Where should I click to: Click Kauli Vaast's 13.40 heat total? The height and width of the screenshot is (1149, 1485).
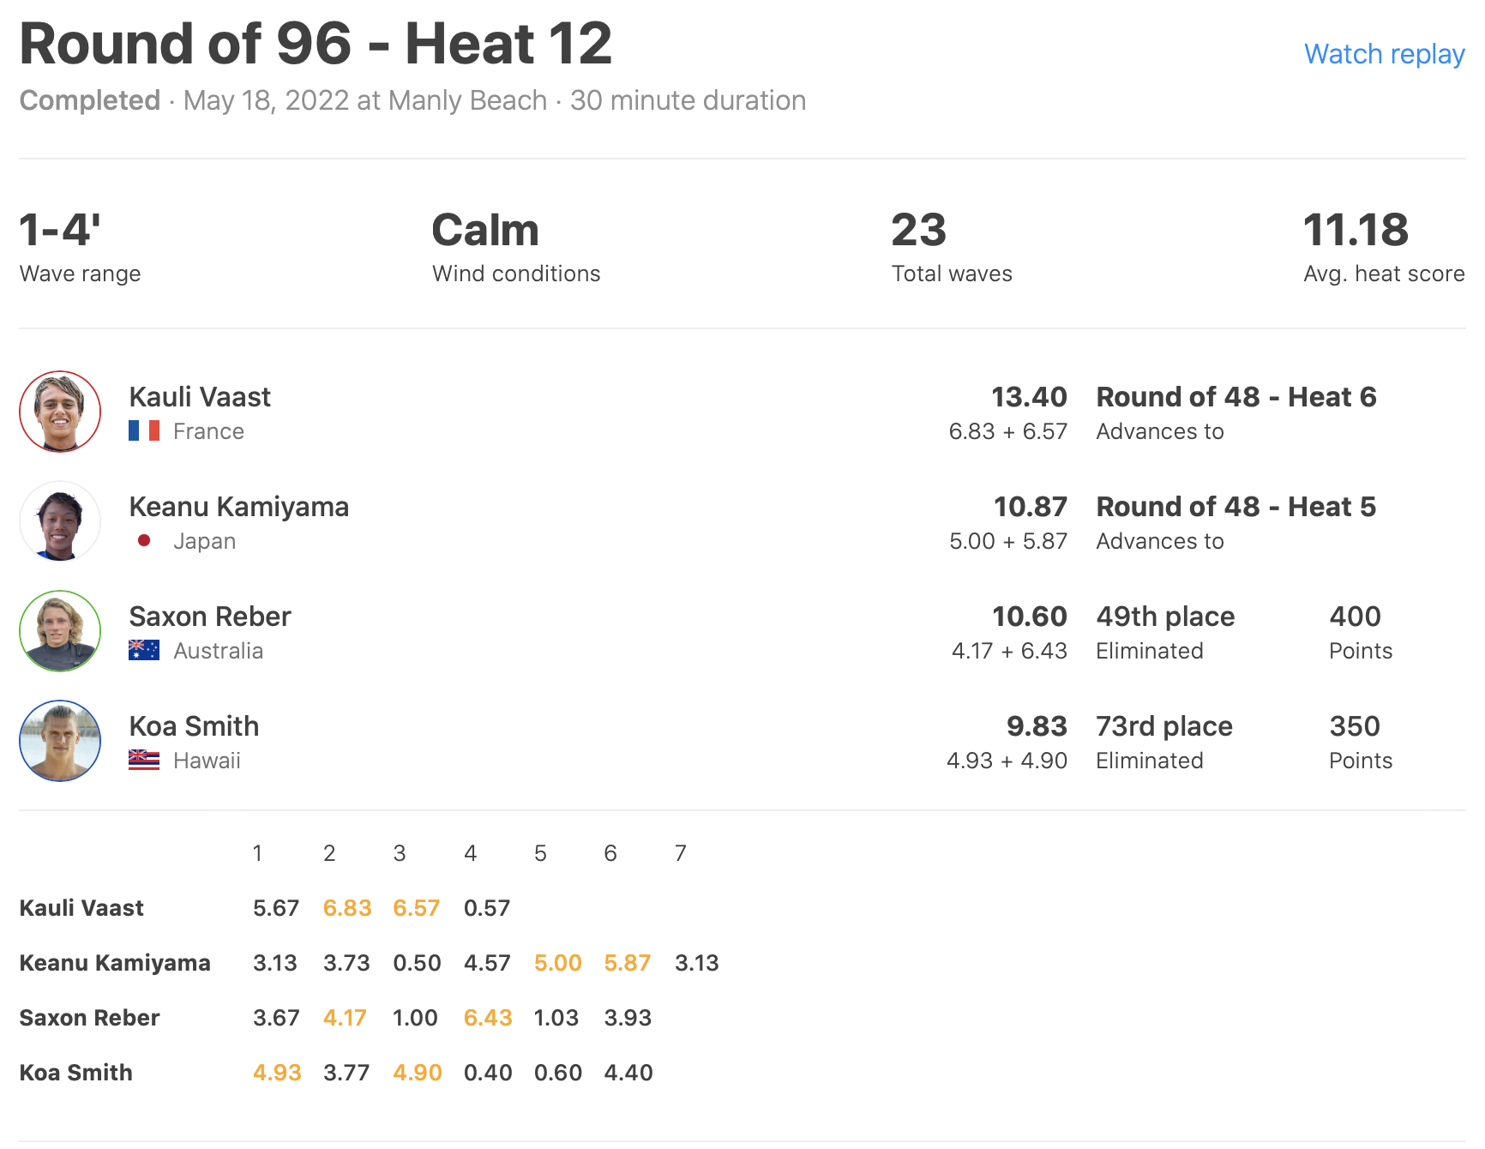pyautogui.click(x=1029, y=397)
